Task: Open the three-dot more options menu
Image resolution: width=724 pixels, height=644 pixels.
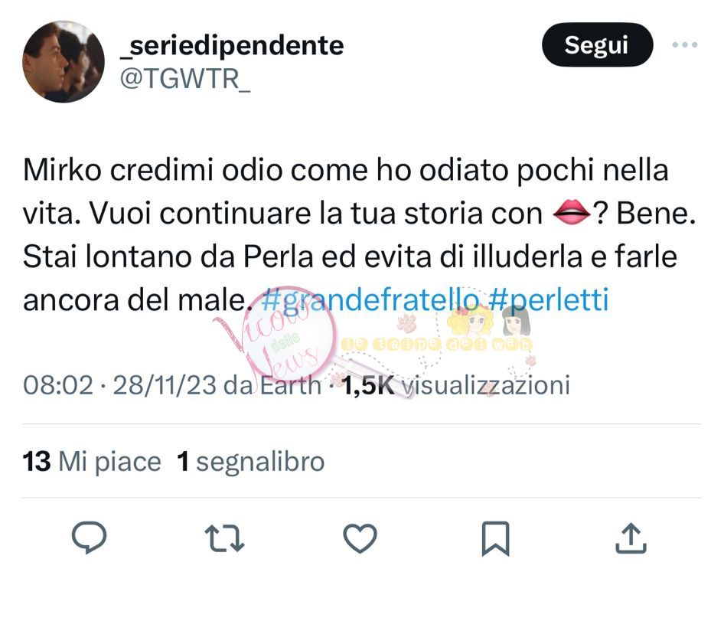Action: click(685, 45)
